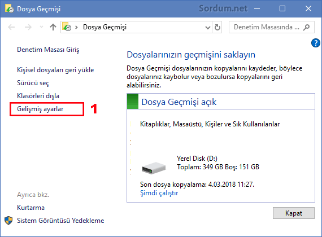Click the File History icon in the address bar

(67, 27)
